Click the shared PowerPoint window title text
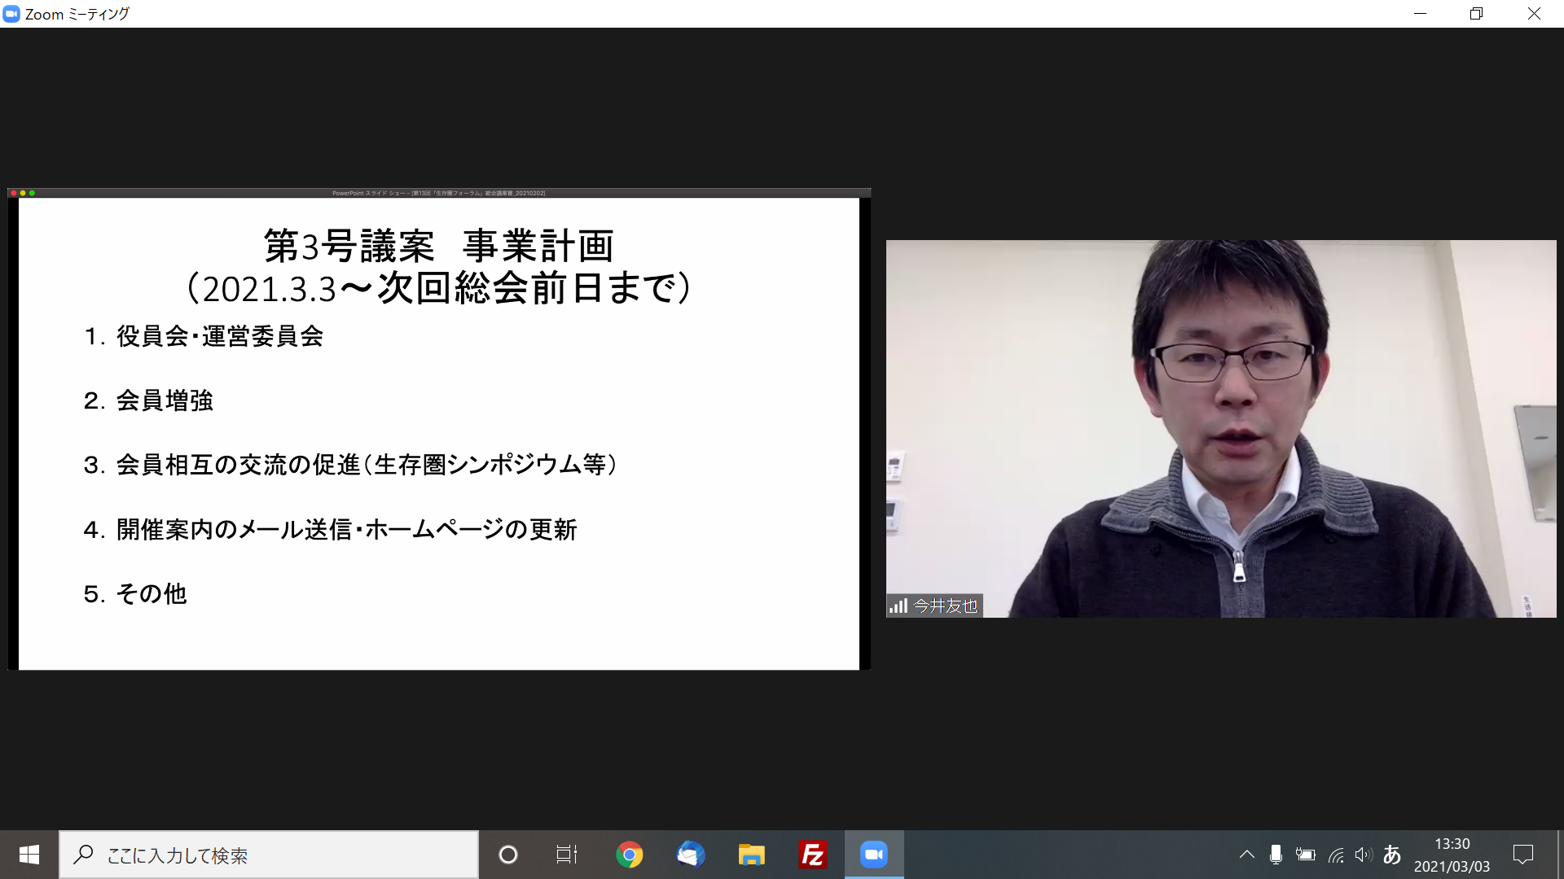This screenshot has width=1564, height=879. point(439,193)
